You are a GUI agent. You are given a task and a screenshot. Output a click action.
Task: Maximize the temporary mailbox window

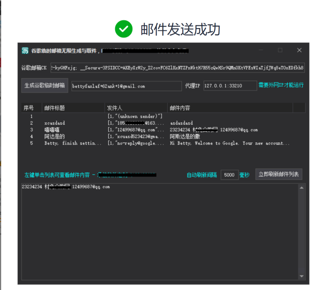[280, 50]
